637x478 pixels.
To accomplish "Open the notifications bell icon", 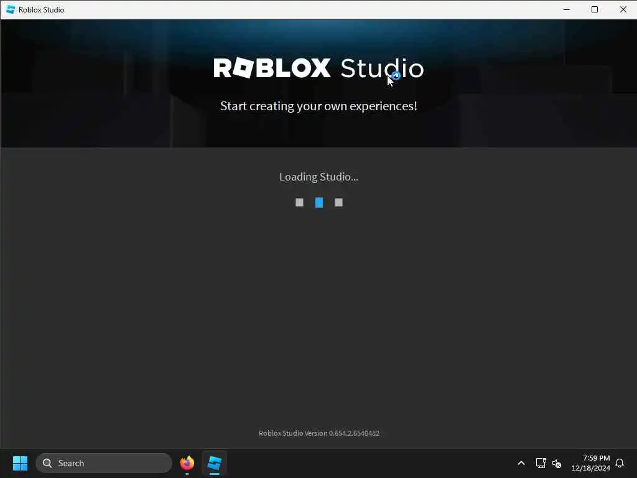I will pyautogui.click(x=620, y=463).
